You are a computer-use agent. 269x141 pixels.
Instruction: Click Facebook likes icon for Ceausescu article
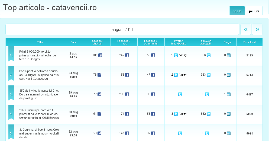pos(127,75)
